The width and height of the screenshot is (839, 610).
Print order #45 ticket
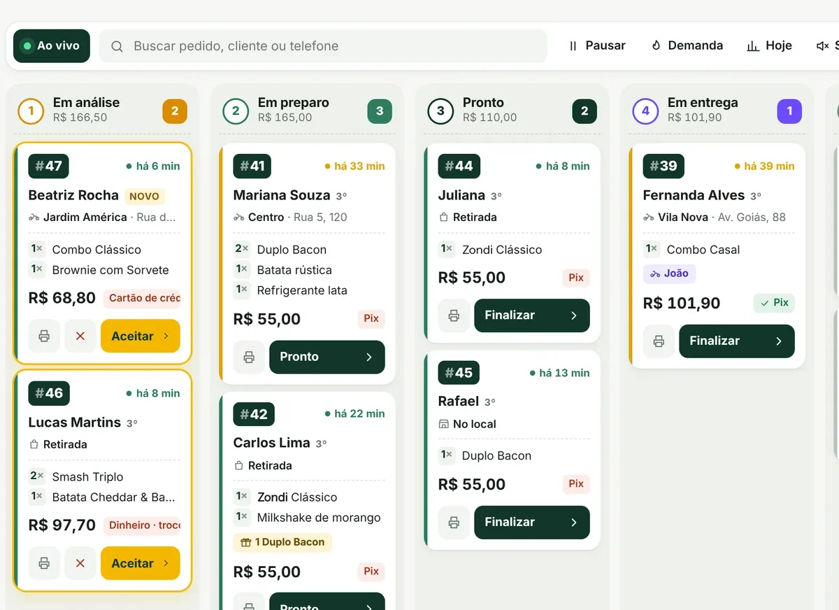point(454,523)
